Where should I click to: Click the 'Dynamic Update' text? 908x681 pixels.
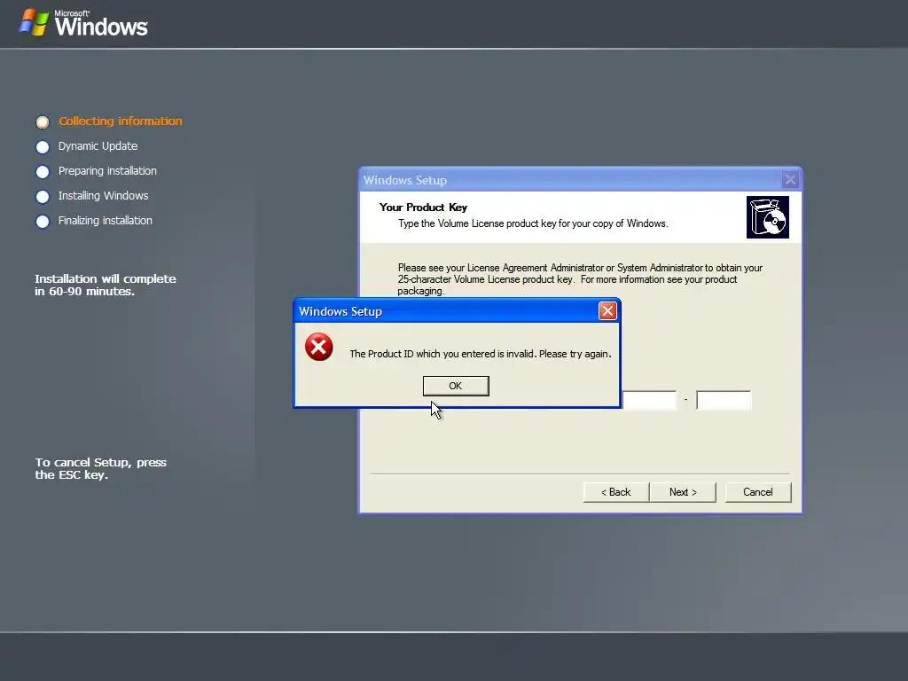tap(98, 146)
